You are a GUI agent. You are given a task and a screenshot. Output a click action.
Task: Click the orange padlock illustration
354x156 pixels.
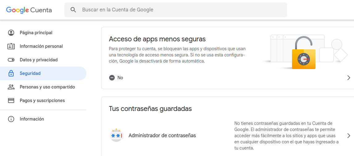tap(303, 55)
